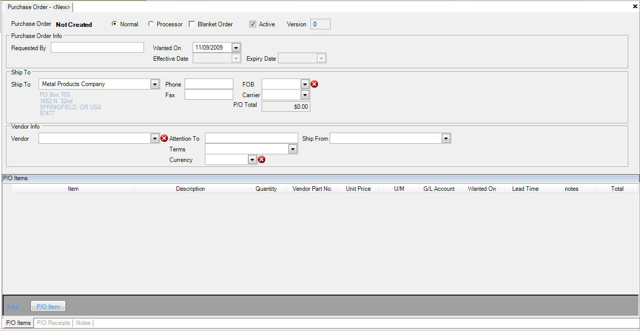Expand the Ship To company dropdown
The width and height of the screenshot is (640, 331).
tap(155, 84)
